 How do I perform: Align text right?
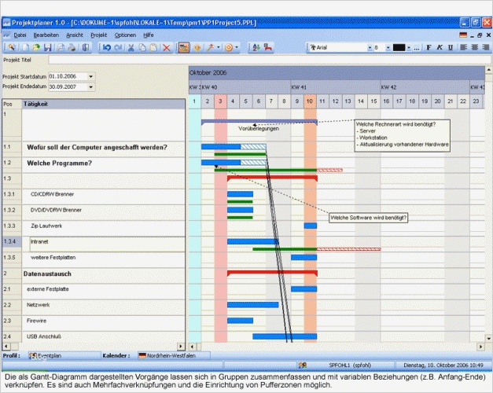486,47
